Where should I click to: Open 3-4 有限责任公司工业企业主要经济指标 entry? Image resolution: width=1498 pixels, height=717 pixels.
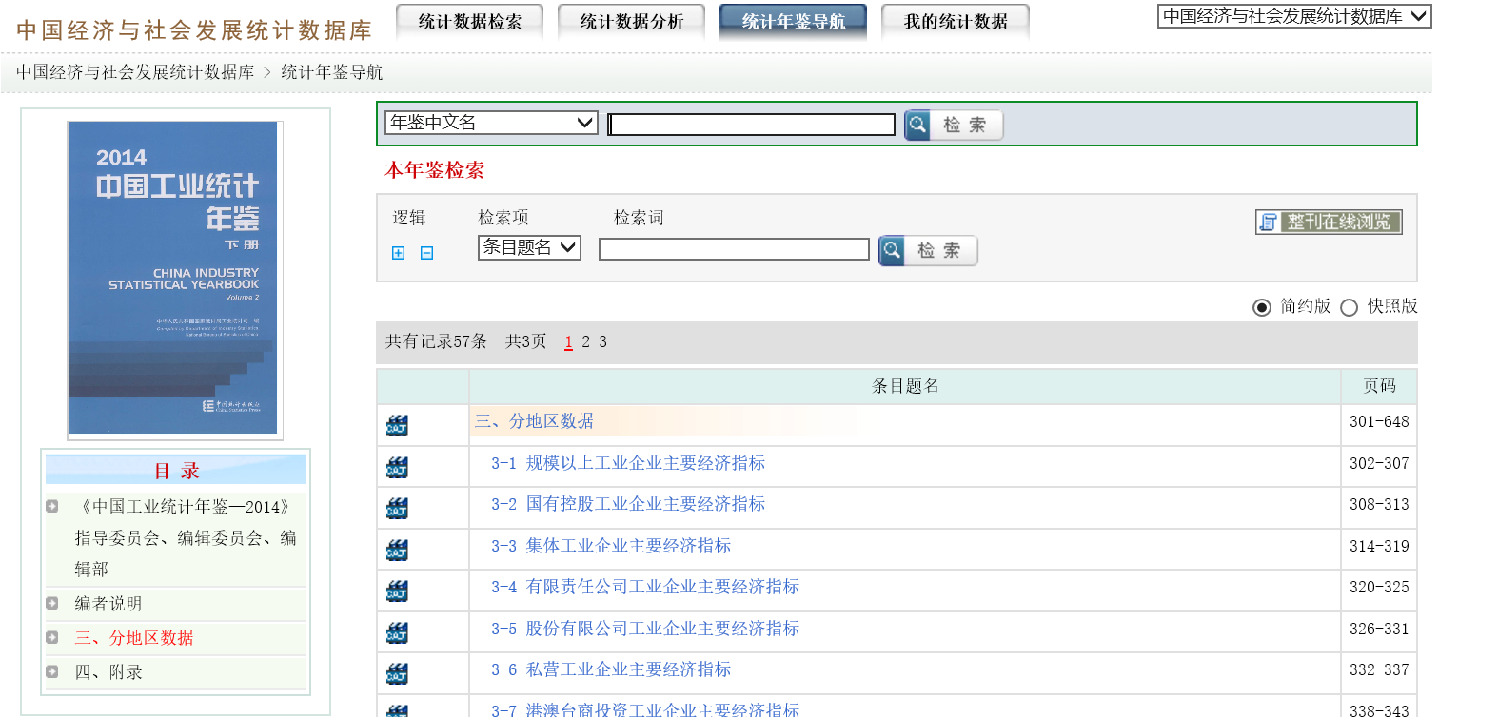[645, 587]
